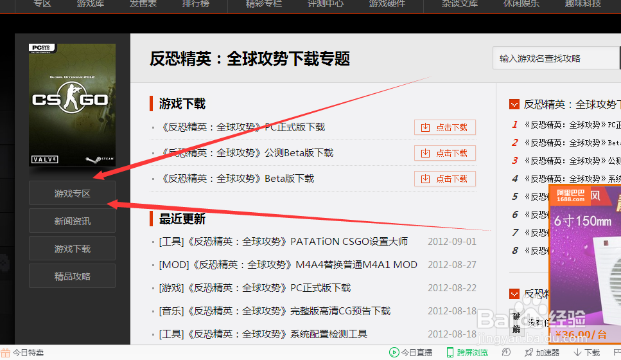Open 杂谈文库 in top navigation bar
This screenshot has width=621, height=360.
pyautogui.click(x=460, y=4)
